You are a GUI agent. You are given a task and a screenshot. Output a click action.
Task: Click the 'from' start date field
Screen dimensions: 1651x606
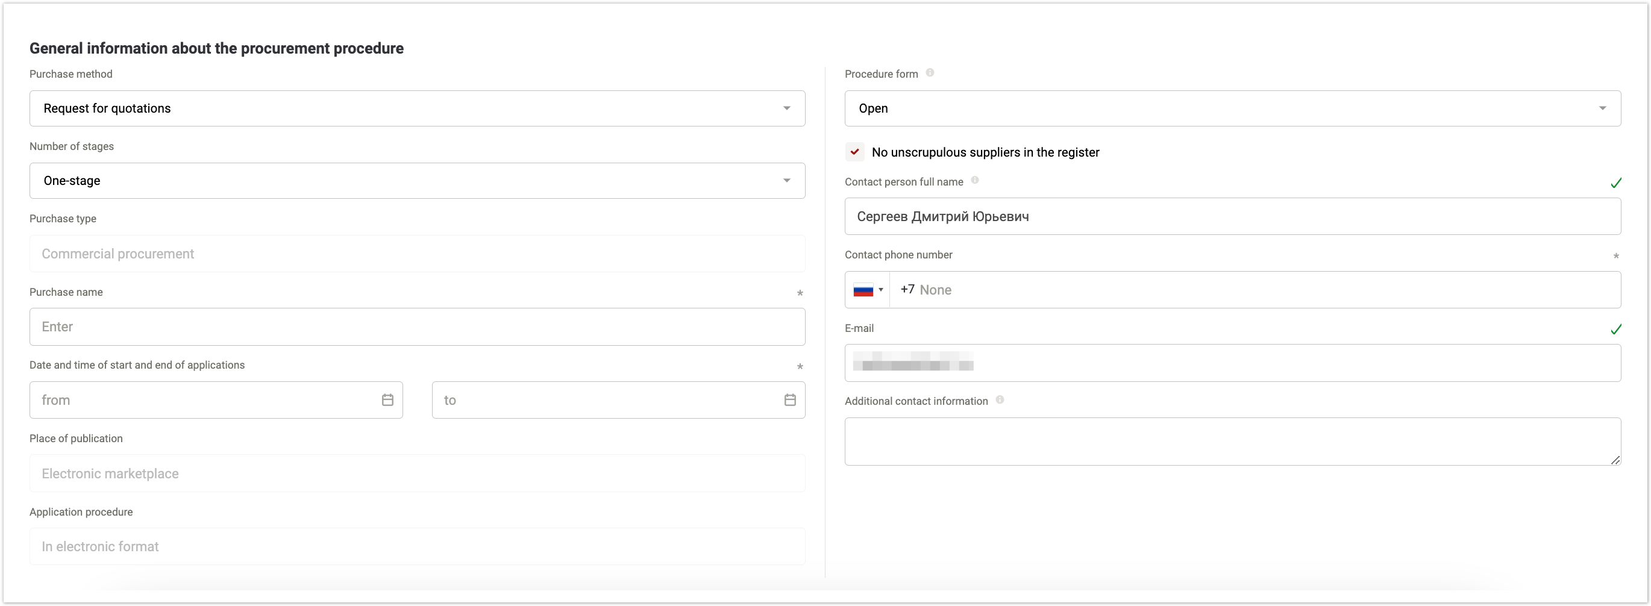click(x=205, y=401)
